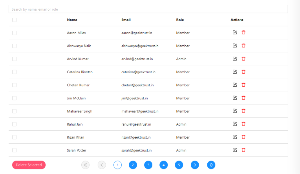Edit Arvind Kumar record
Screen dimensions: 300x174
235,59
